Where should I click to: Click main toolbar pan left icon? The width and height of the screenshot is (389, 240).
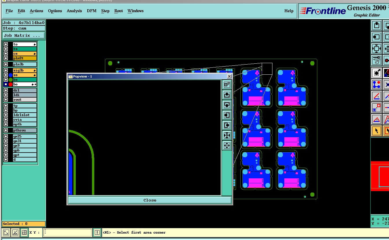(377, 37)
